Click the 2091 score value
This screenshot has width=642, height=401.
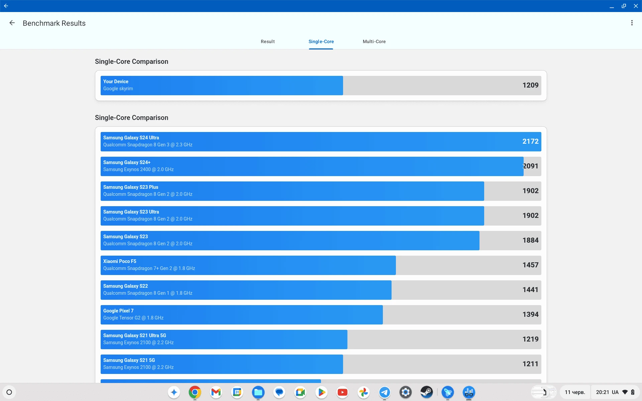[x=530, y=166]
